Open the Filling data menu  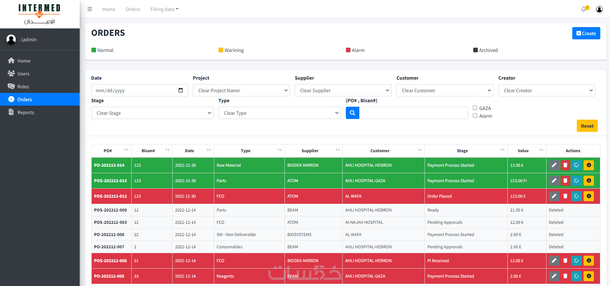coord(164,9)
